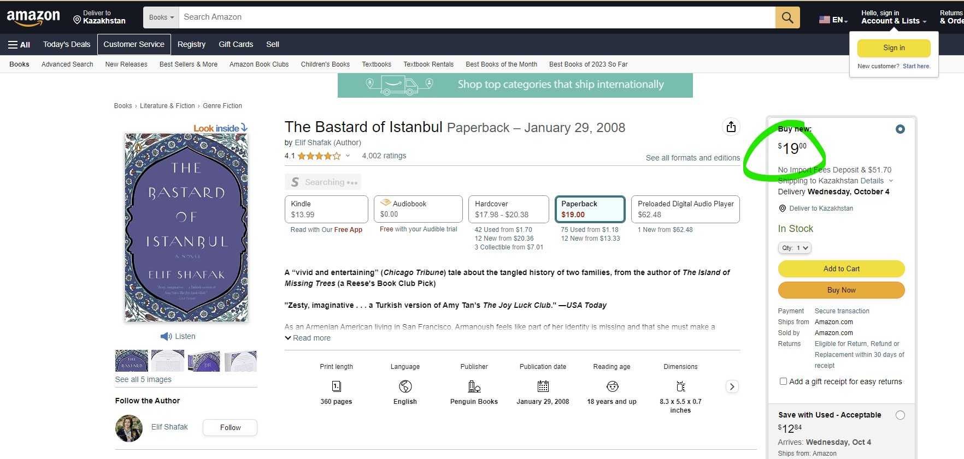Open the All hamburger menu
964x459 pixels.
tap(19, 45)
